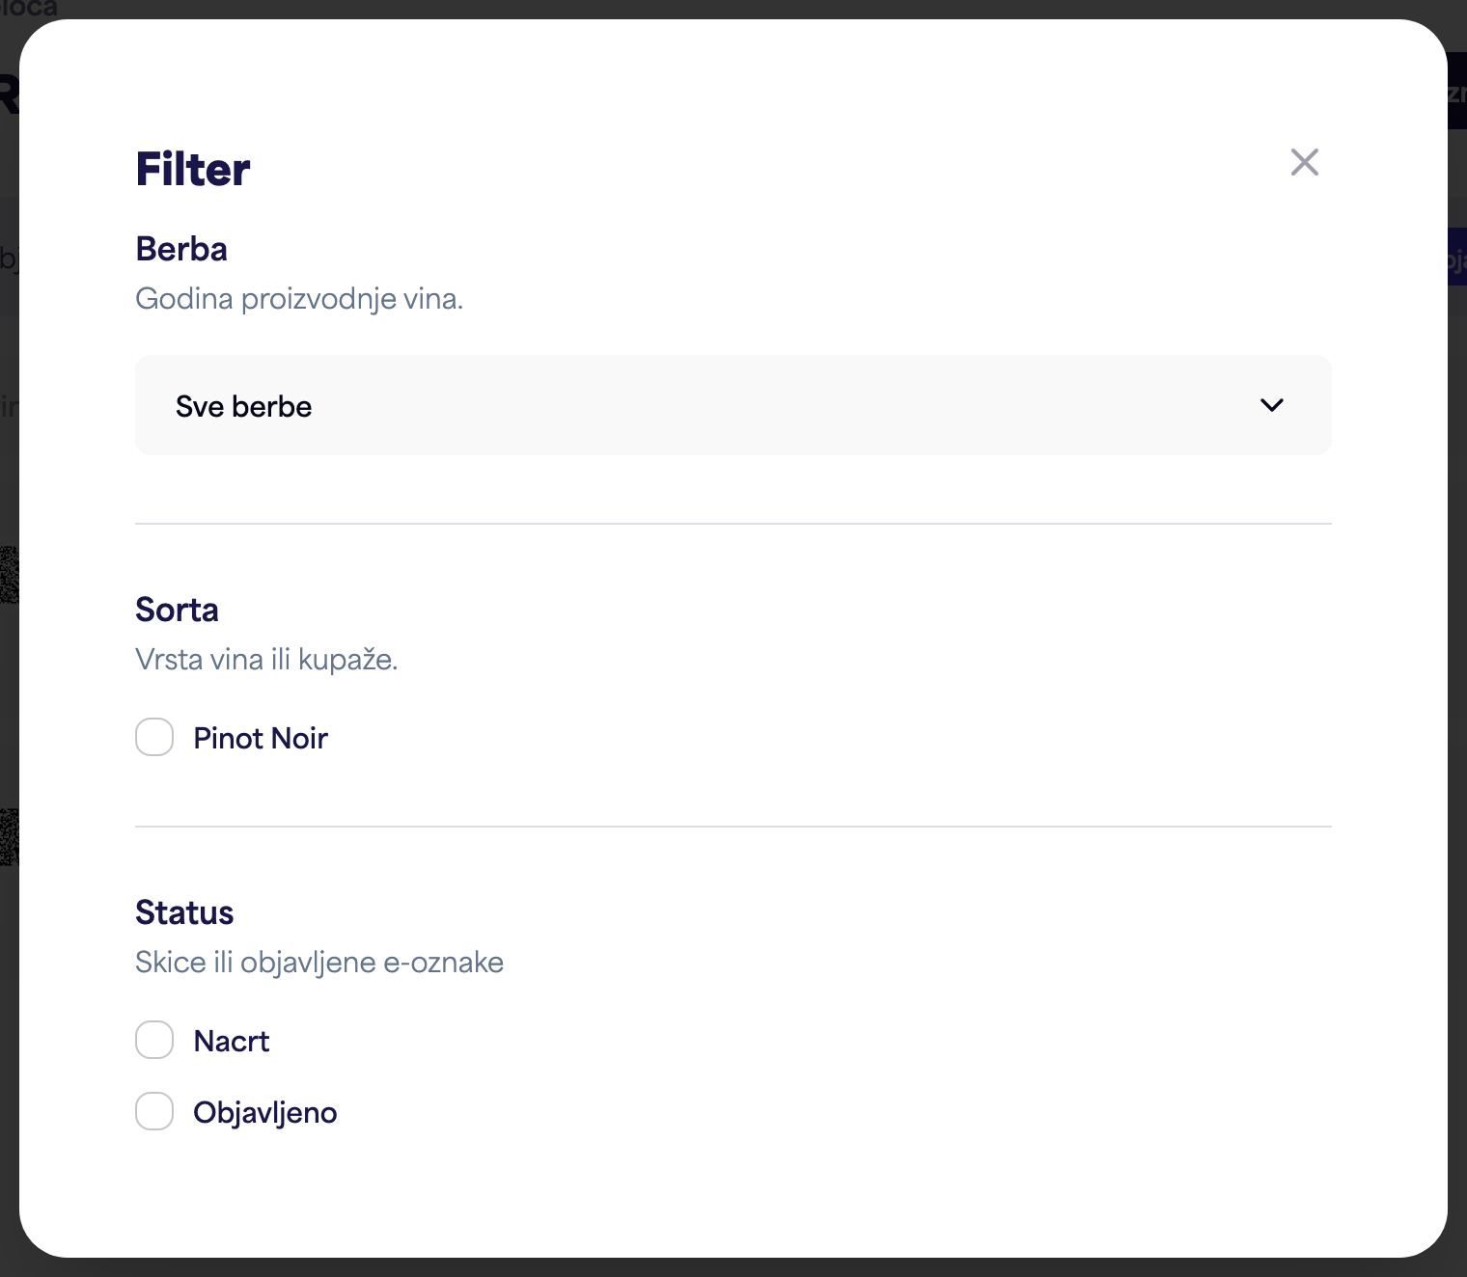Close the Filter dialog with the X icon
Screen dimensions: 1467x1277
click(x=1305, y=162)
